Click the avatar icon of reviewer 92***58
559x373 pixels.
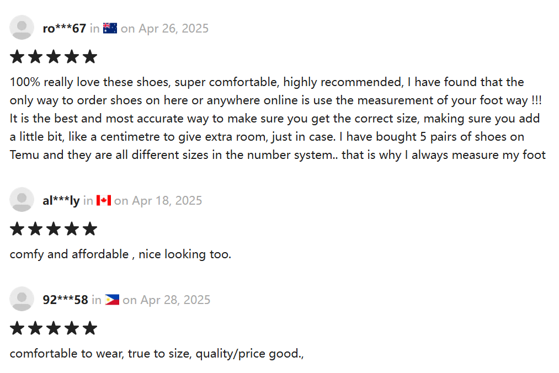(x=22, y=299)
